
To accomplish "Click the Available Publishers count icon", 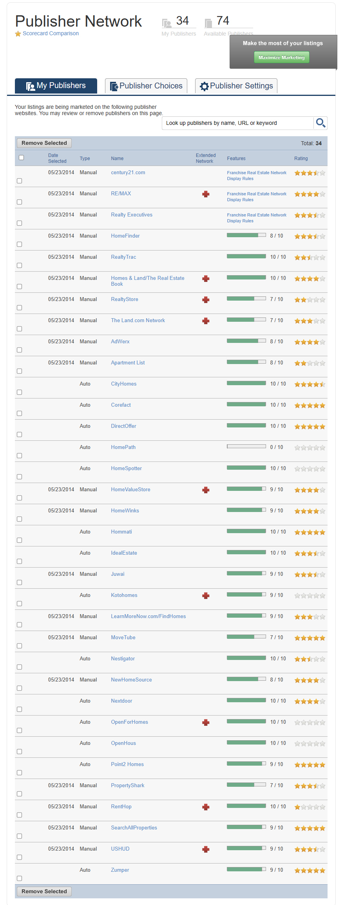I will 208,23.
